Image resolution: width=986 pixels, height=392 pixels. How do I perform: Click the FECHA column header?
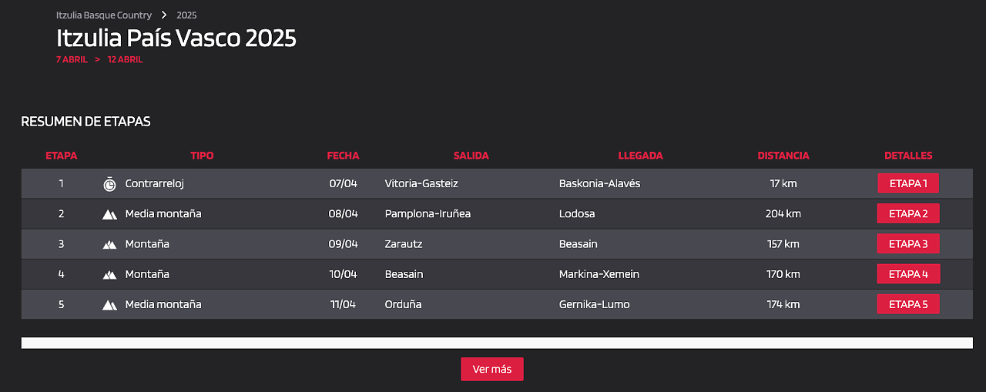(343, 156)
